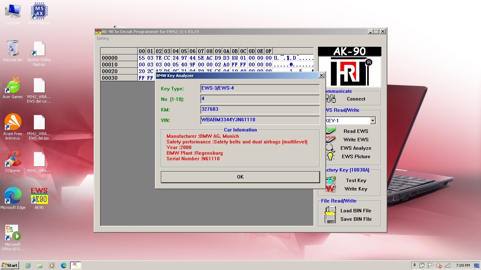The width and height of the screenshot is (481, 270).
Task: Open the Windows Start menu
Action: 10,265
